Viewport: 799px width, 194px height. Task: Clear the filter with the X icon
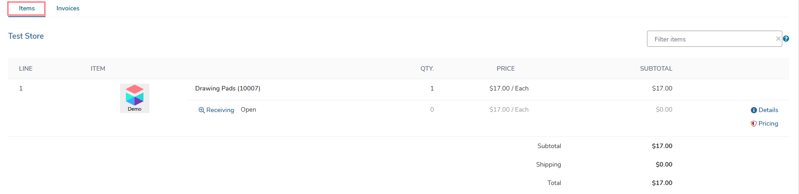pyautogui.click(x=778, y=39)
